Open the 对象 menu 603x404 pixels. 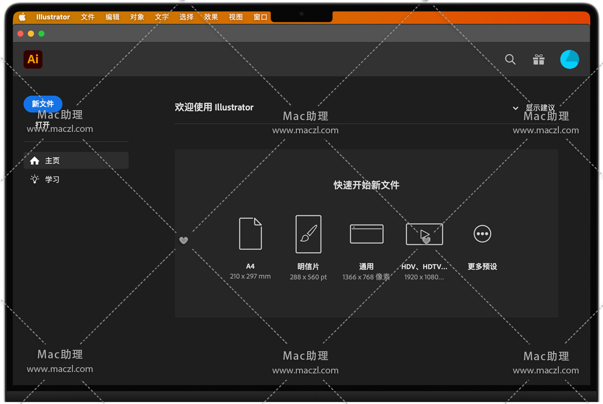coord(137,17)
